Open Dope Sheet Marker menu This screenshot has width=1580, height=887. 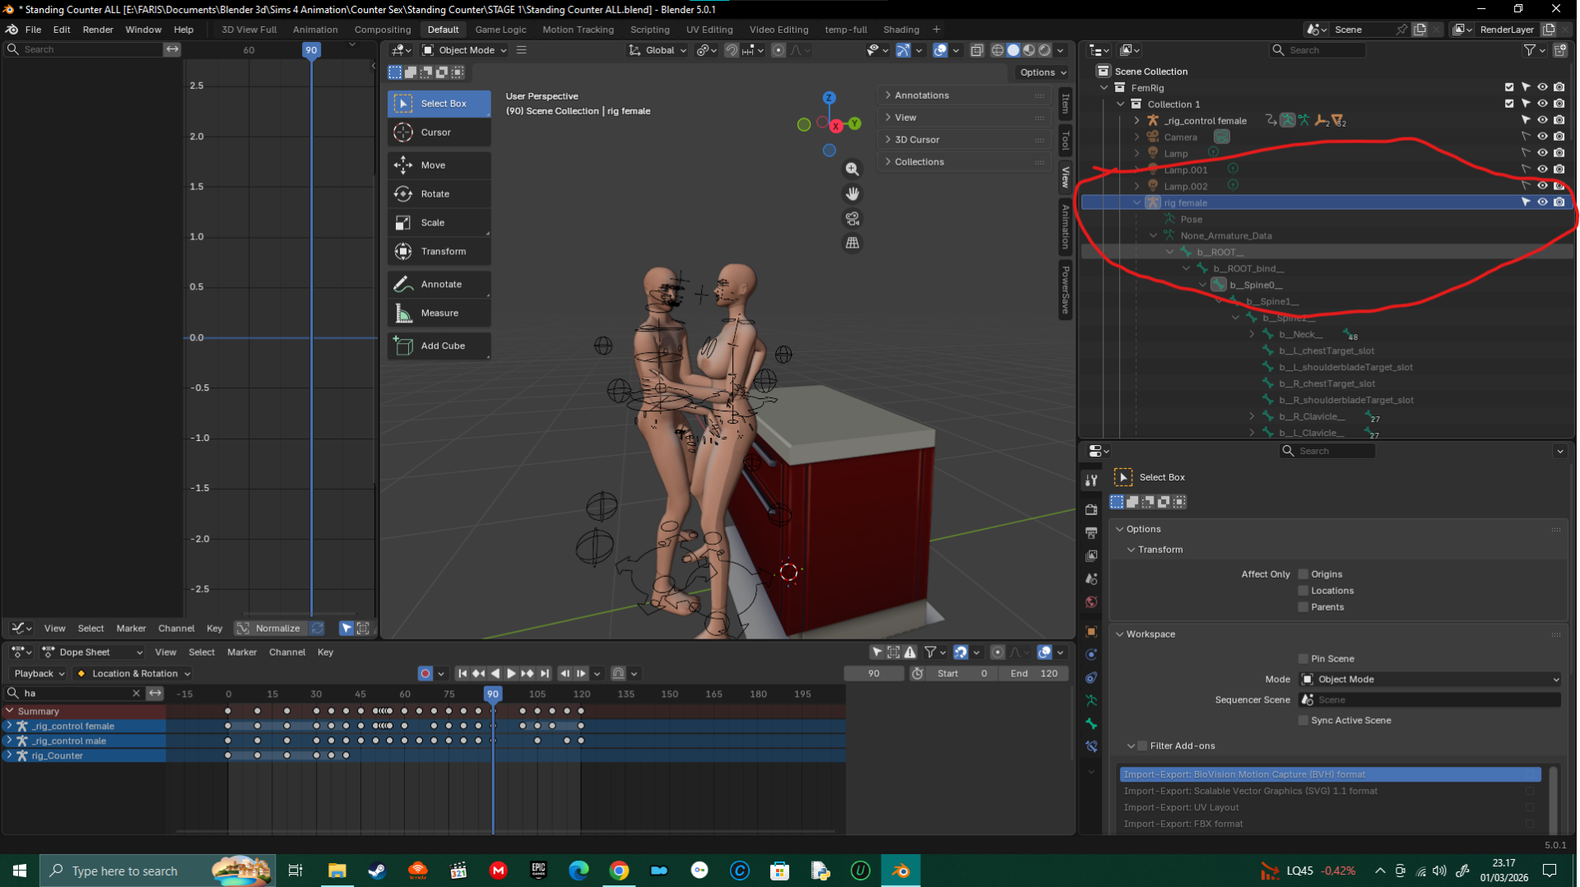click(242, 652)
